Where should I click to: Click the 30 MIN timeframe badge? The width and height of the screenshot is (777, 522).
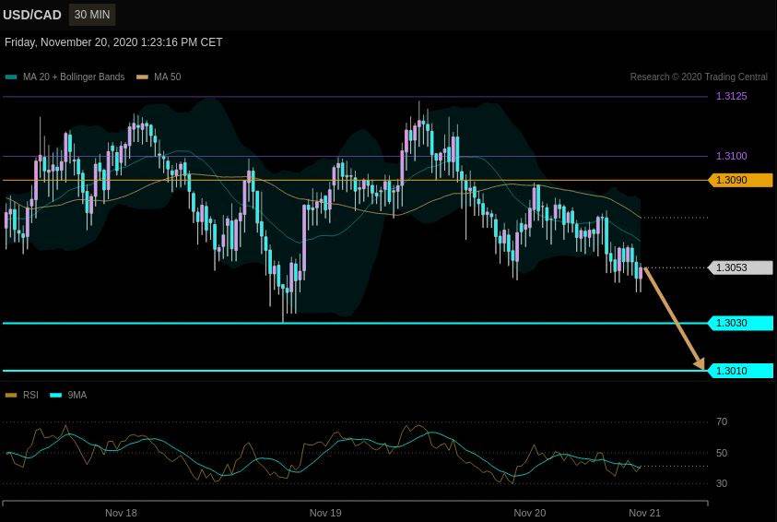[92, 15]
